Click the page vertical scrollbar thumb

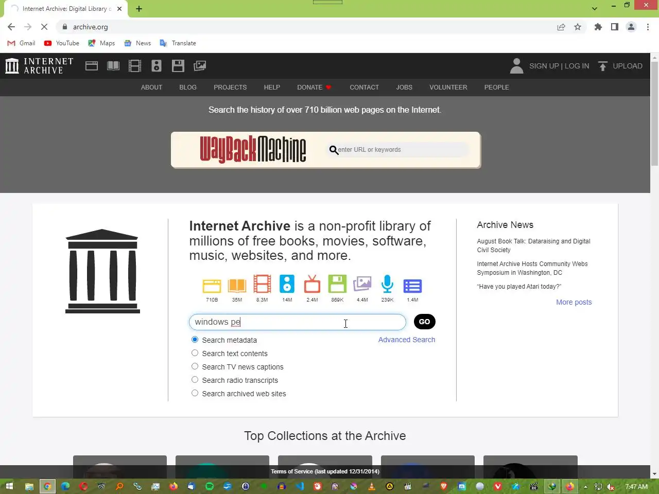(x=654, y=113)
